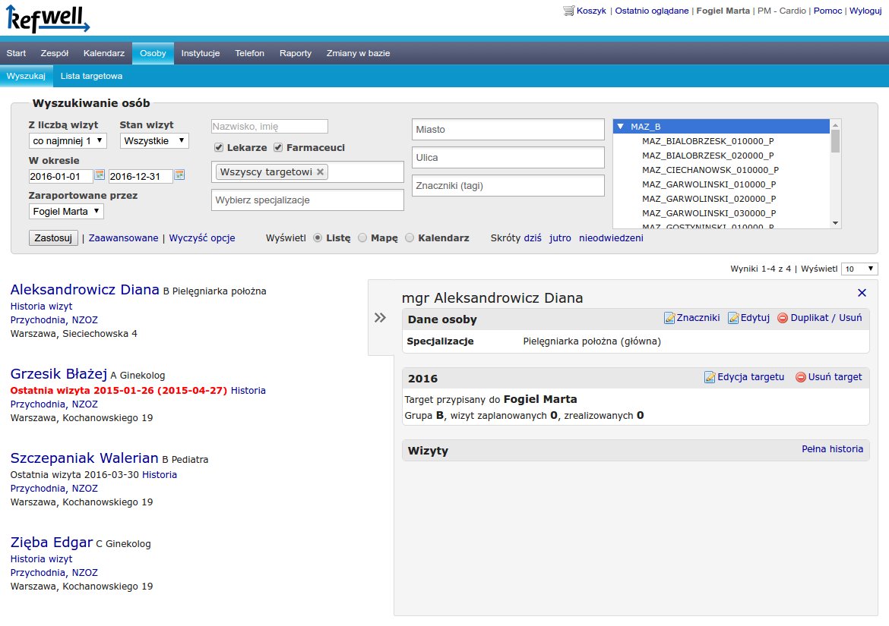Focus the Miasto input field
The image size is (889, 626).
tap(508, 130)
